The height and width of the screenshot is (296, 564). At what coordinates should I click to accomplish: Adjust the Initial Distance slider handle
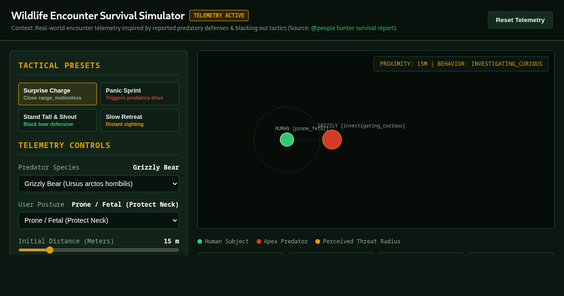50,250
